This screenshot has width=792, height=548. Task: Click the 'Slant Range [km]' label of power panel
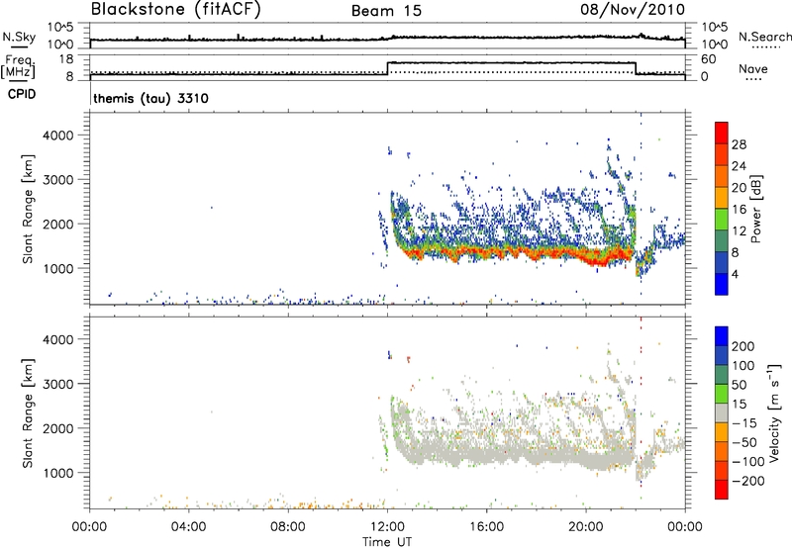pyautogui.click(x=28, y=209)
